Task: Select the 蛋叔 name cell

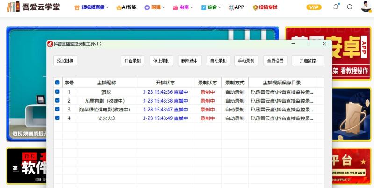Action: [107, 92]
